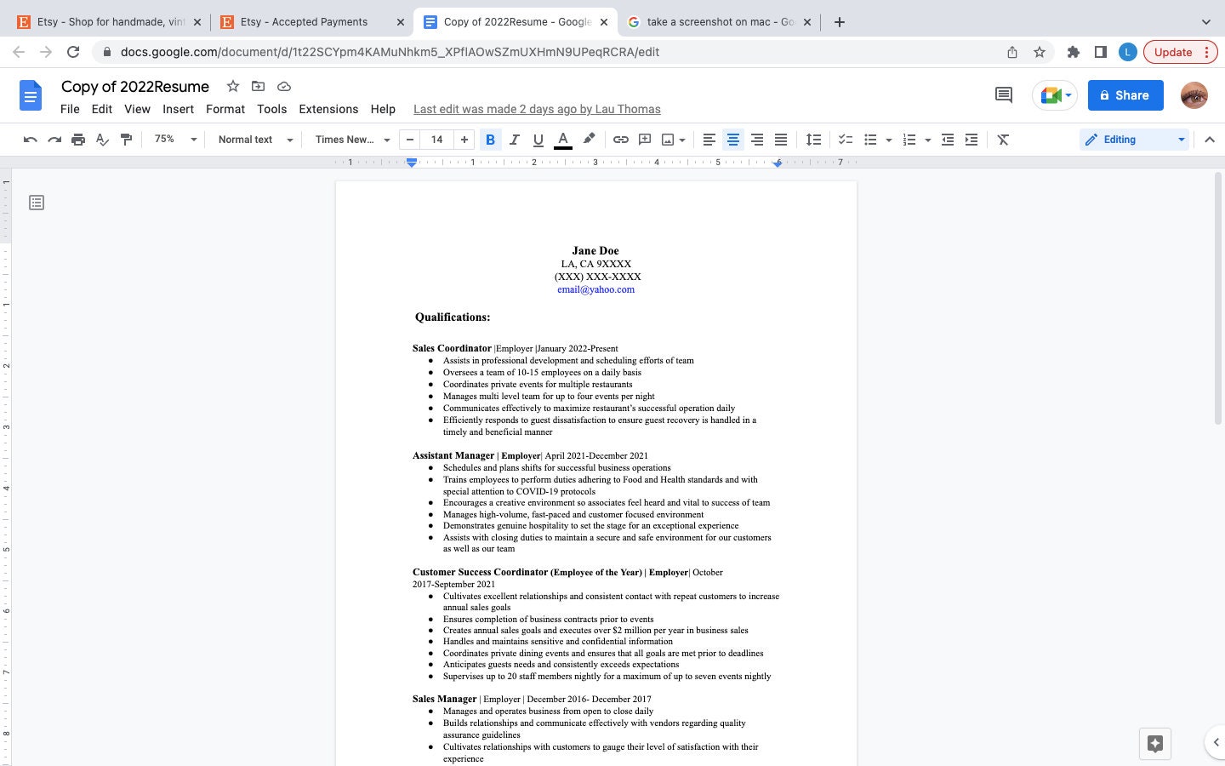Viewport: 1225px width, 766px height.
Task: Clear formatting from selected text
Action: (1003, 140)
